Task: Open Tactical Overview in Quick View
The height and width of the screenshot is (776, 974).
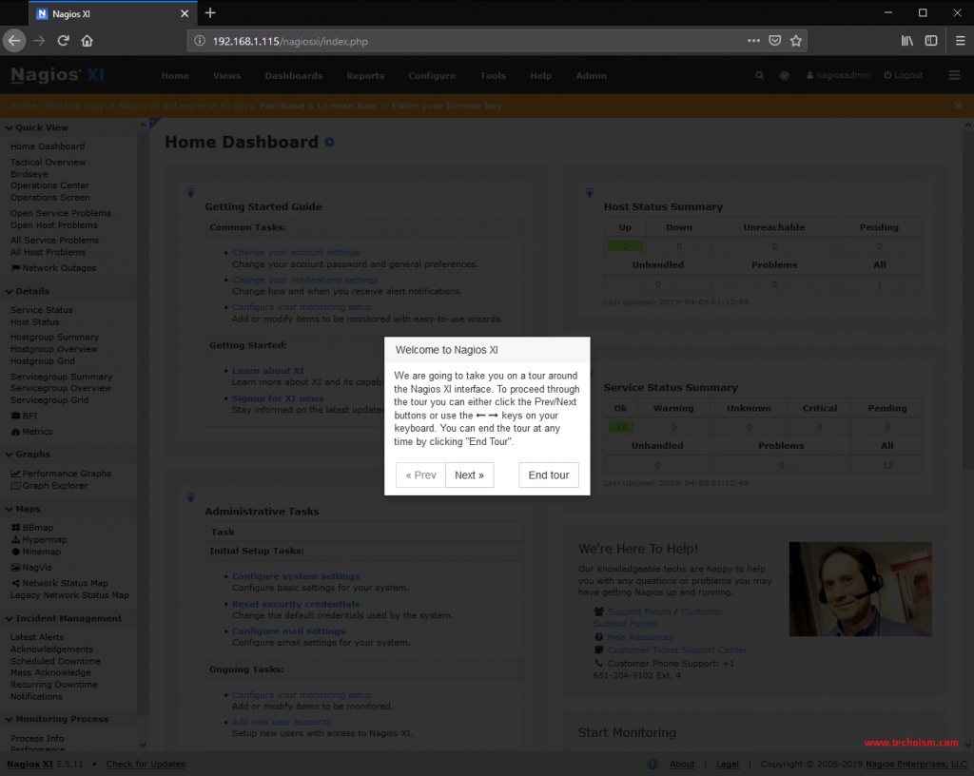Action: tap(48, 162)
